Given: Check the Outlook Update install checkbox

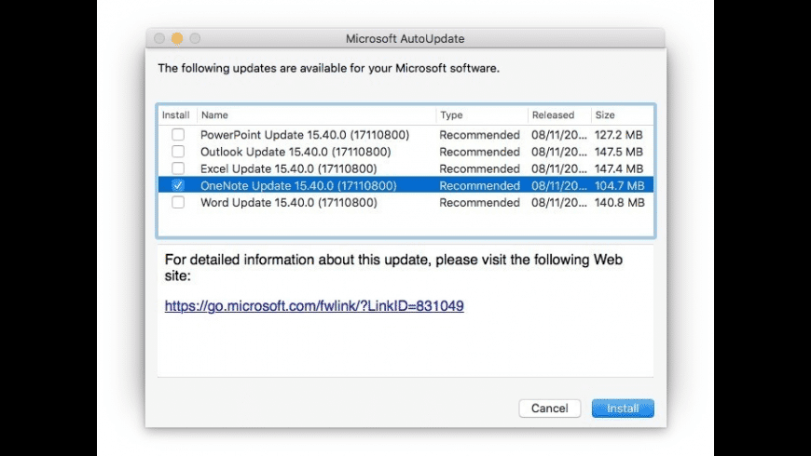Looking at the screenshot, I should tap(178, 152).
